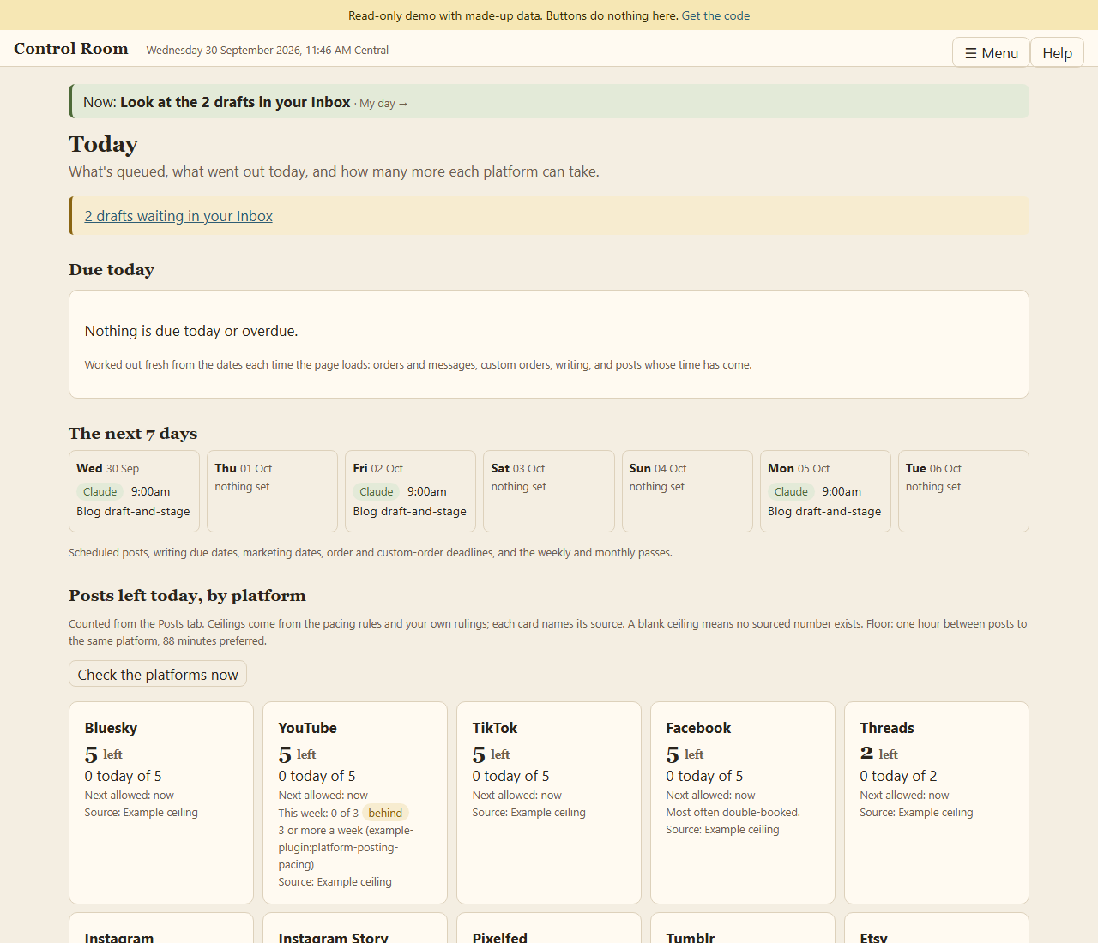Follow the Get the code link
This screenshot has width=1098, height=943.
click(715, 15)
